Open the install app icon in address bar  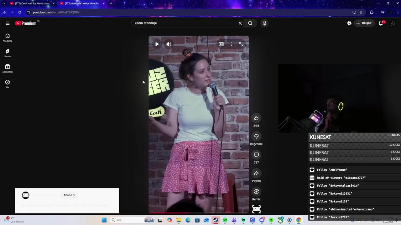click(354, 12)
